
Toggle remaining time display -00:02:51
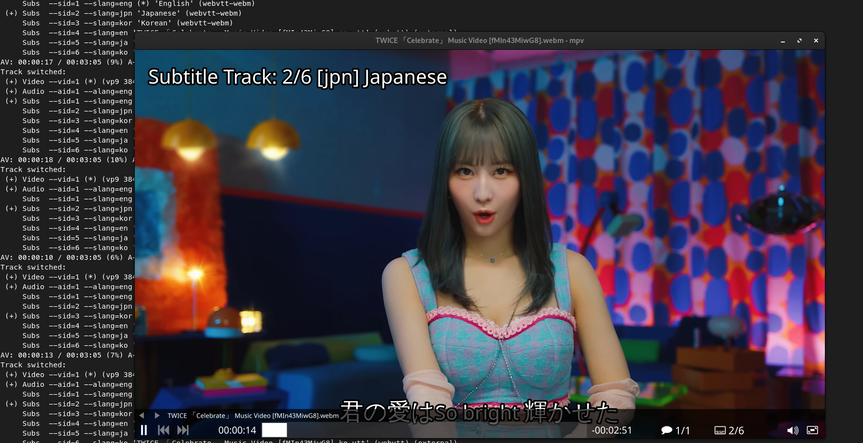pyautogui.click(x=610, y=430)
